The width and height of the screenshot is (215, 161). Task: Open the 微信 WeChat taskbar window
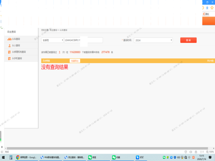92,157
